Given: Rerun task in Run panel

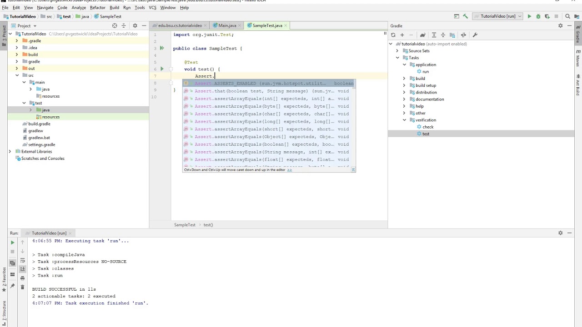Looking at the screenshot, I should click(12, 243).
